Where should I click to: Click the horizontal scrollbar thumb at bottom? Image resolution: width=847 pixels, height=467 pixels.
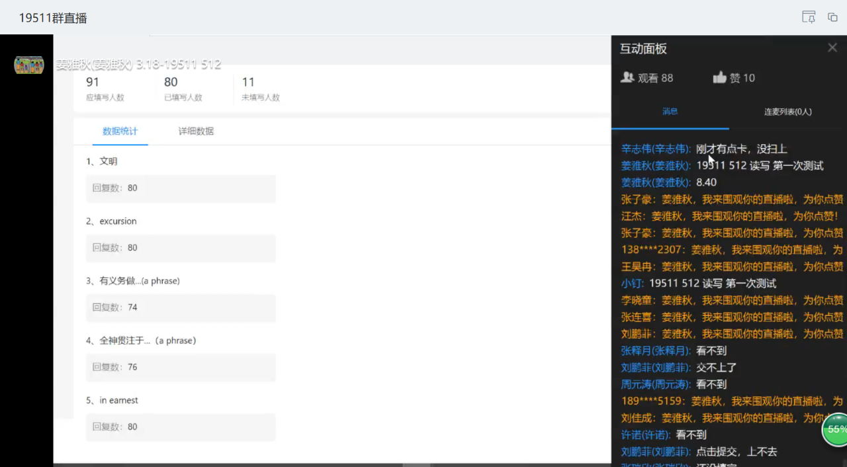(x=417, y=464)
